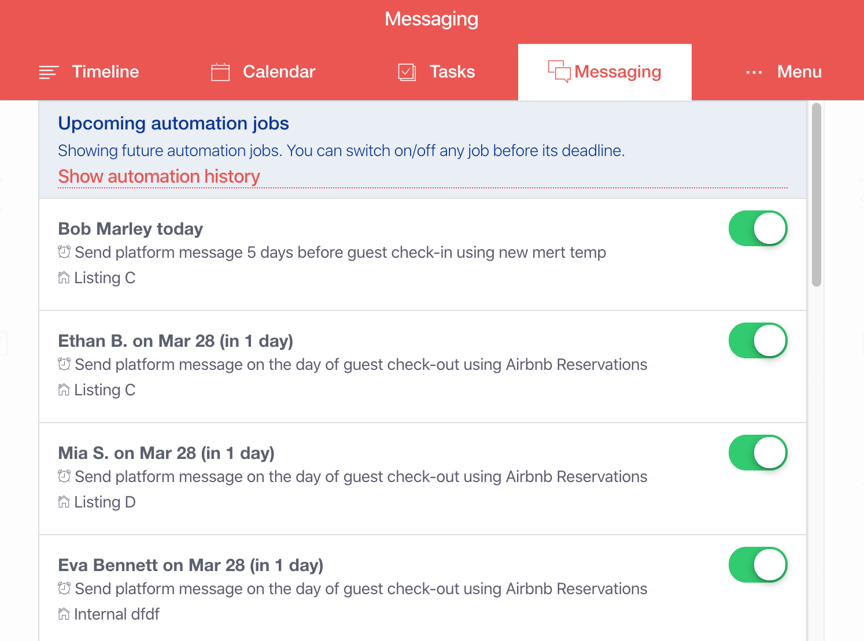Click 'Upcoming automation jobs' heading

[173, 123]
